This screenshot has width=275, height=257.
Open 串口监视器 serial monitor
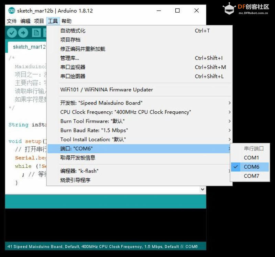(x=140, y=67)
